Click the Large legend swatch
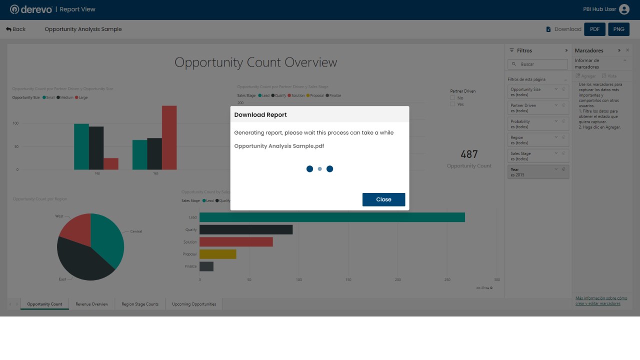The image size is (640, 360). tap(76, 97)
